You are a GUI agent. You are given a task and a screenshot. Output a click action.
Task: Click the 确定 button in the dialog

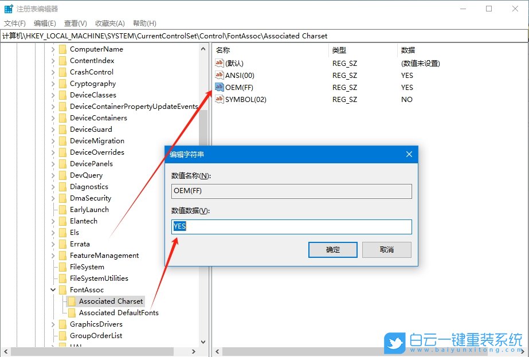[332, 249]
